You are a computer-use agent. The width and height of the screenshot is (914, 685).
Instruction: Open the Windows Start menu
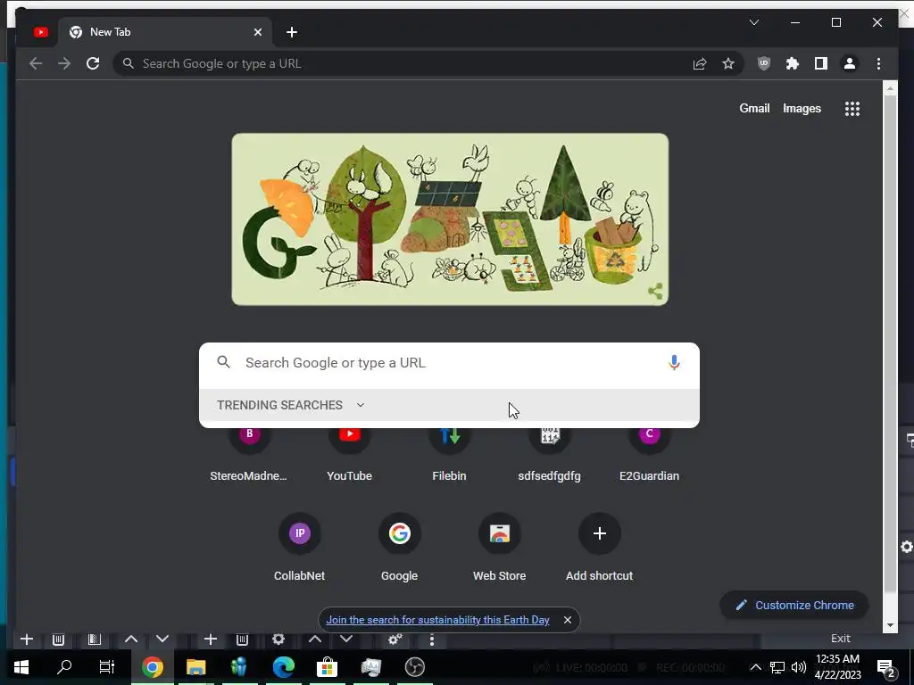click(x=21, y=667)
